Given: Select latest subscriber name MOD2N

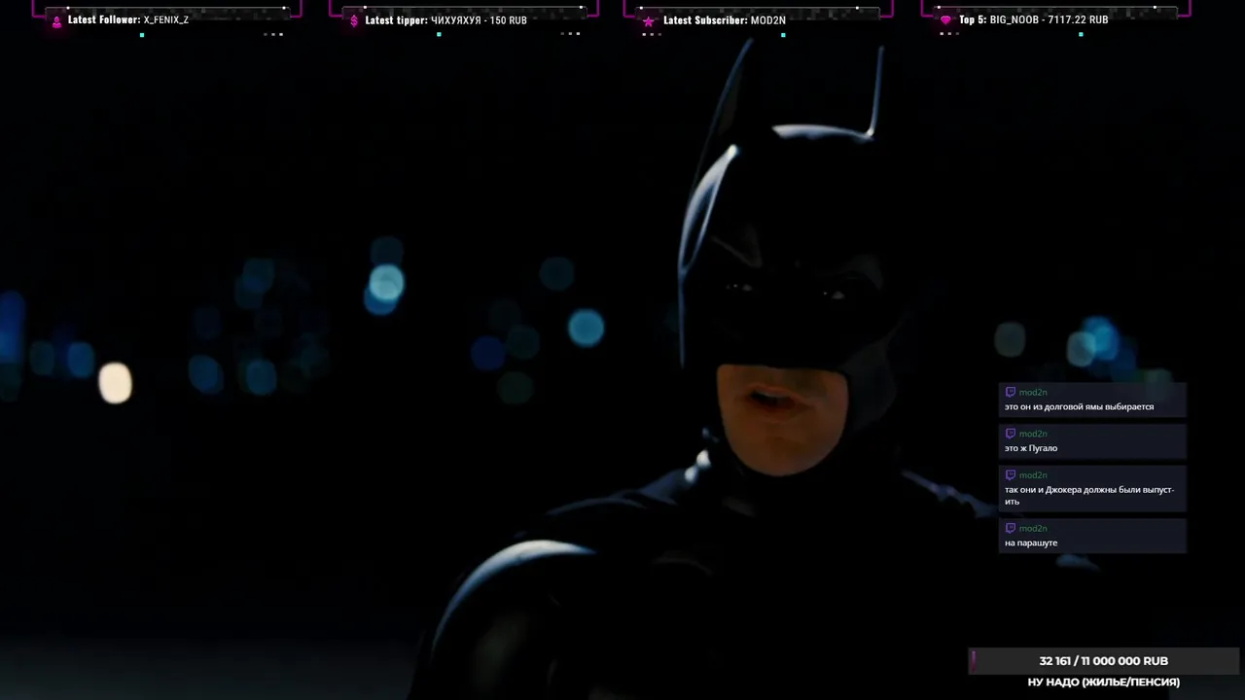Looking at the screenshot, I should pos(768,19).
